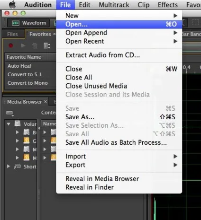Screen dimensions: 201x220
Task: Click the play favorite button
Action: pos(23,46)
